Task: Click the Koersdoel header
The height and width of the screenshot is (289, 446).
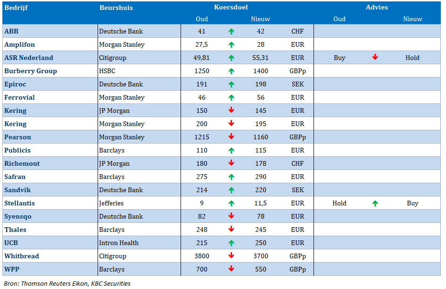Action: coord(231,7)
